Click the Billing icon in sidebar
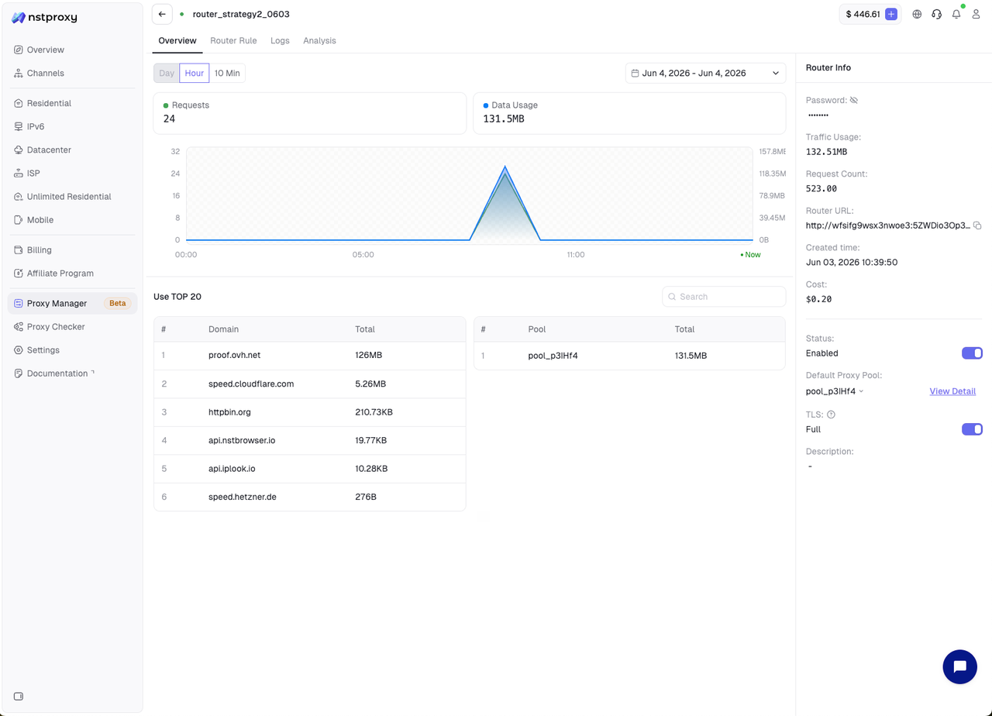This screenshot has height=716, width=992. (x=19, y=250)
